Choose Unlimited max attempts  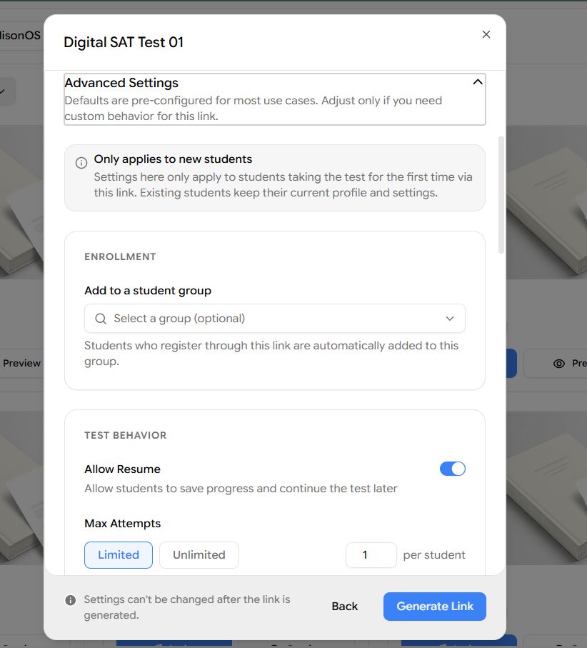(x=199, y=554)
